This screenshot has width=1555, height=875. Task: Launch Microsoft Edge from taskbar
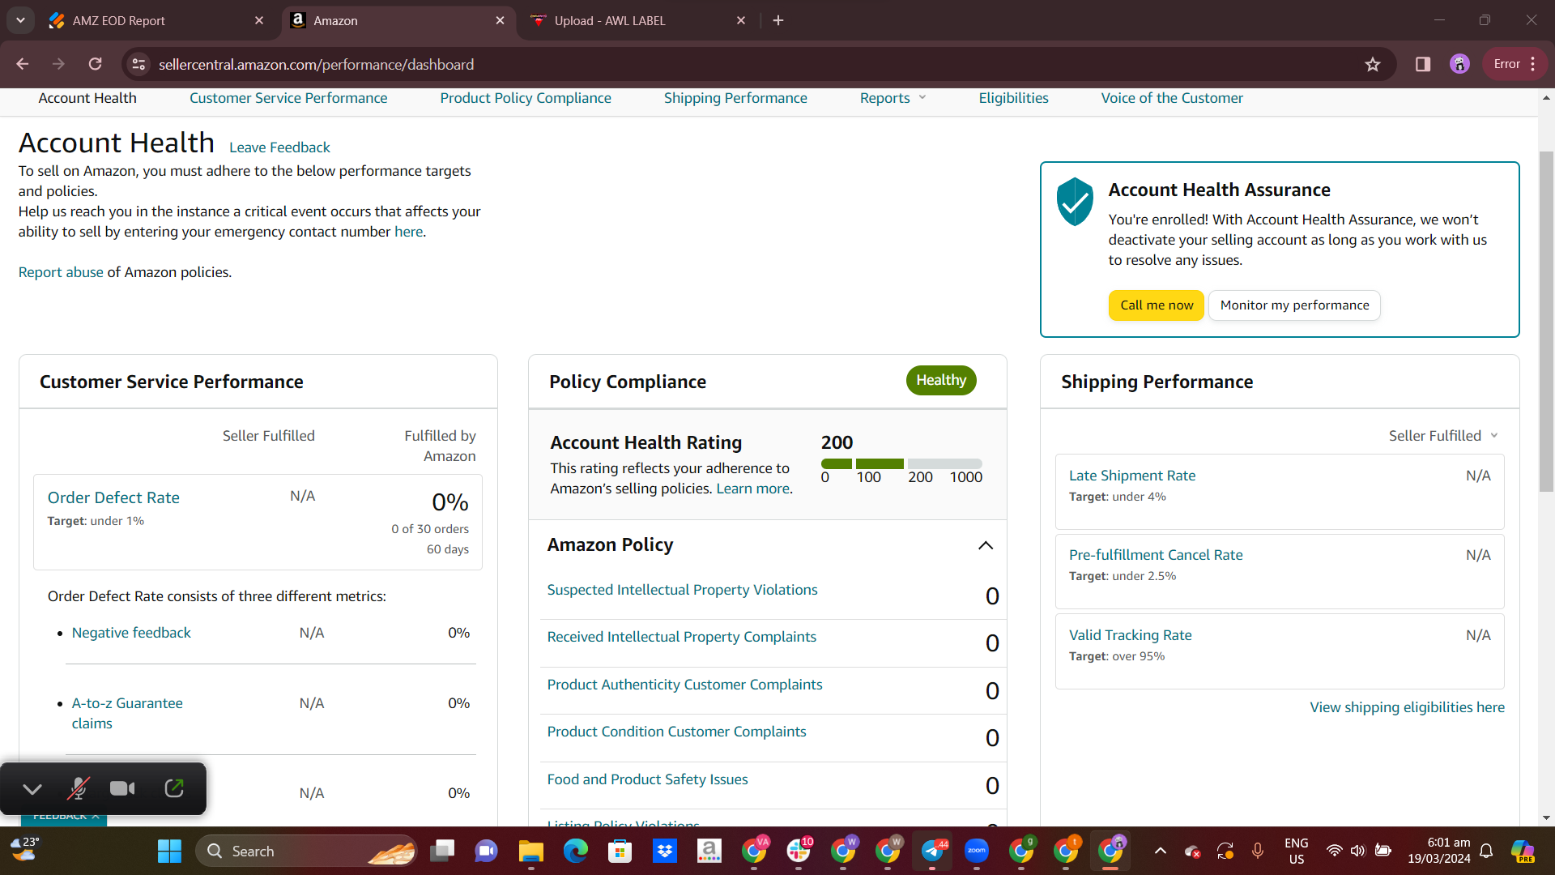pos(575,851)
